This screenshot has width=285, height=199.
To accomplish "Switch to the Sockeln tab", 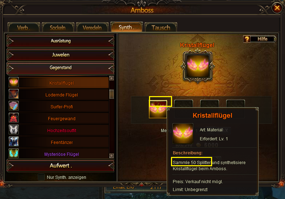I will (x=58, y=28).
